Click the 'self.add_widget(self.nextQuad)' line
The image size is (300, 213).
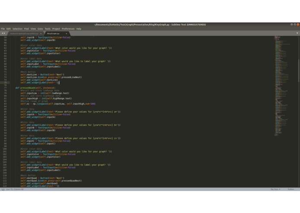coord(39,183)
